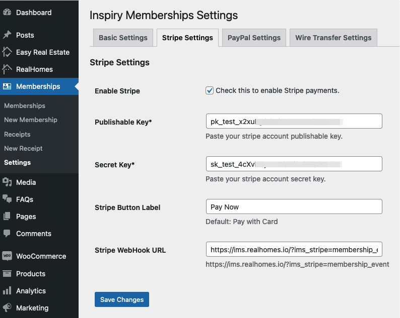The width and height of the screenshot is (400, 318).
Task: Click the Pages icon in sidebar
Action: [7, 216]
